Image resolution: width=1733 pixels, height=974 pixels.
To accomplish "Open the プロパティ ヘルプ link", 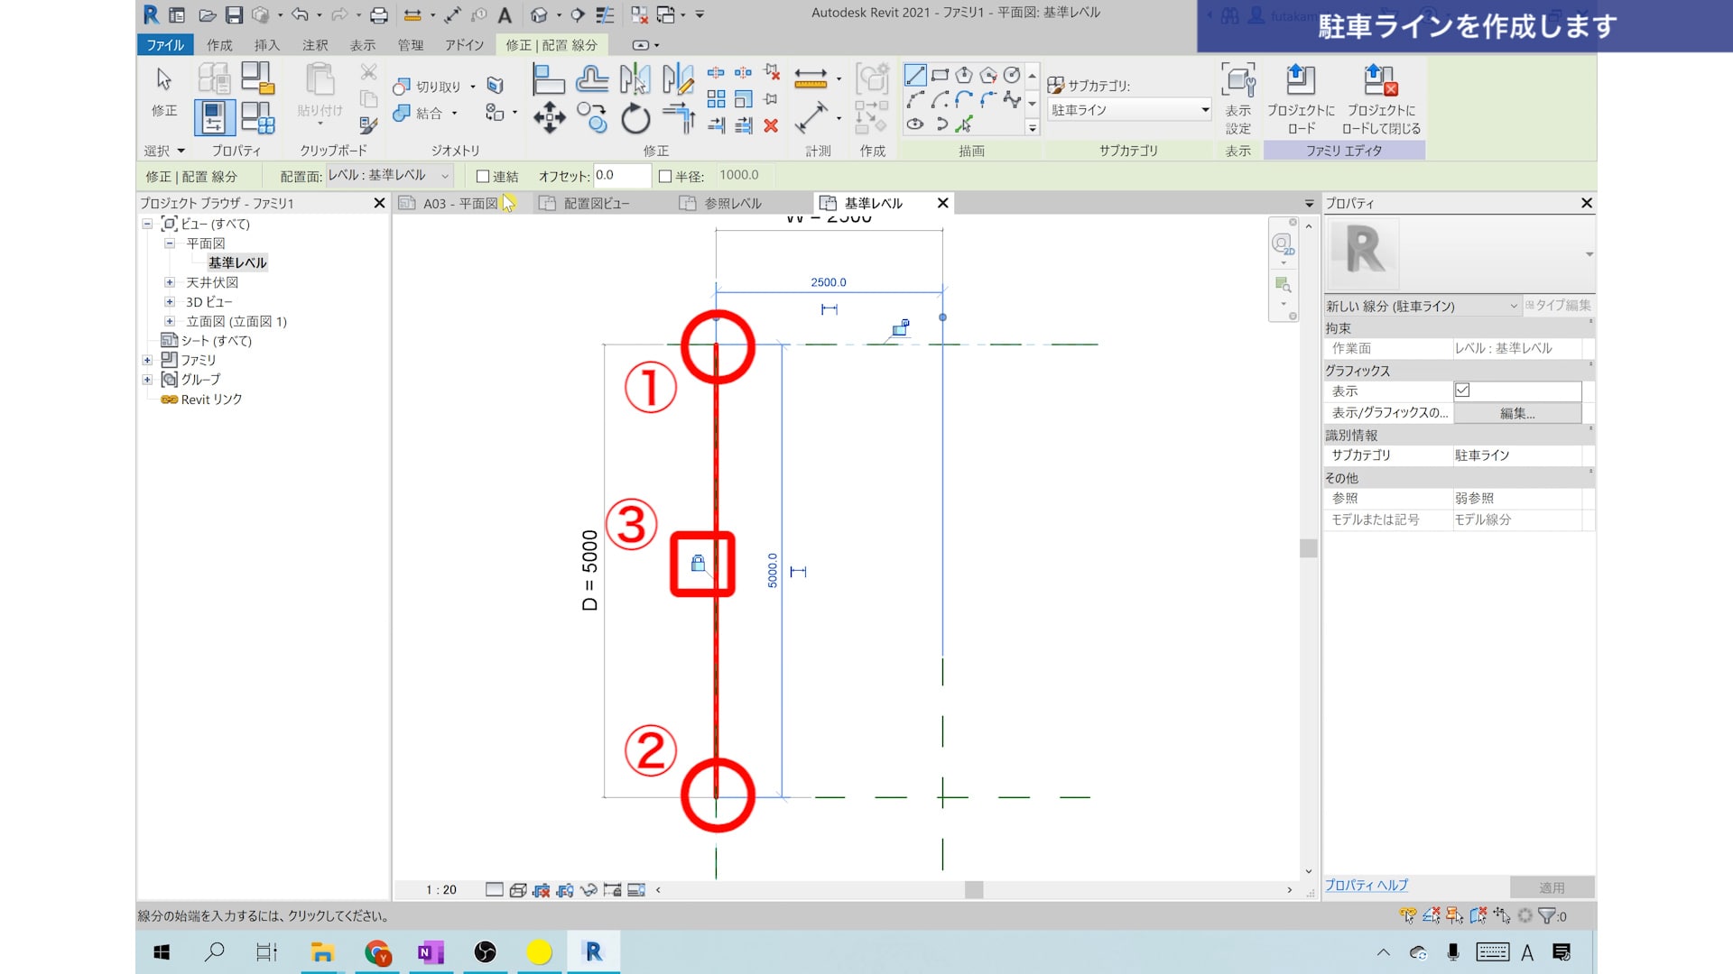I will 1366,886.
